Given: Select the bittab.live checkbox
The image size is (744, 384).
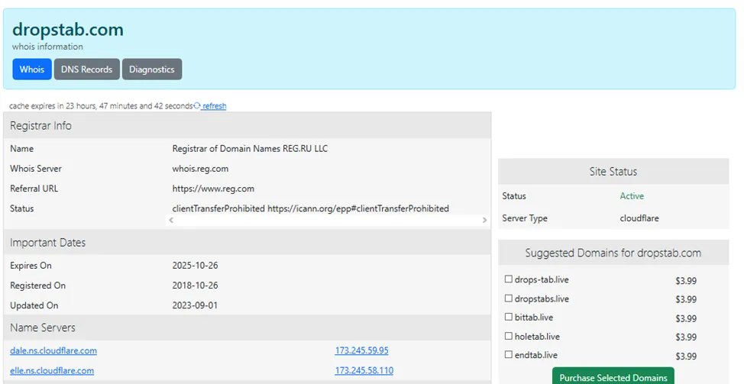Looking at the screenshot, I should point(508,317).
